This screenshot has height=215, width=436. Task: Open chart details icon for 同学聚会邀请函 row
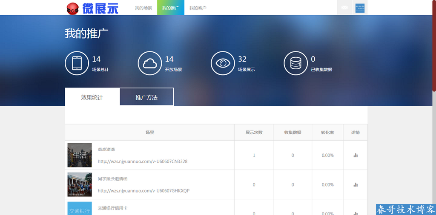(356, 184)
